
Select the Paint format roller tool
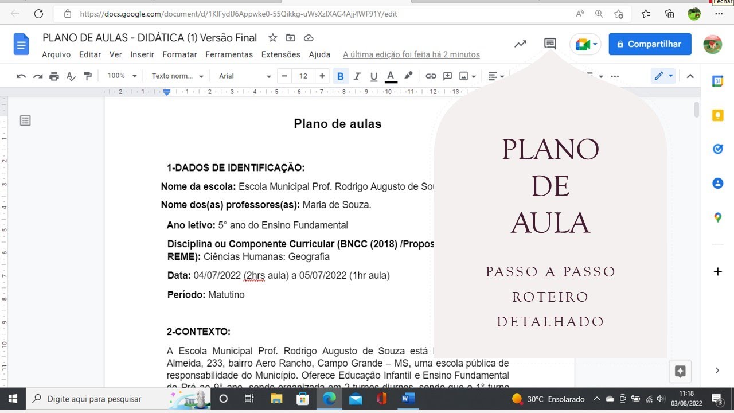point(88,76)
